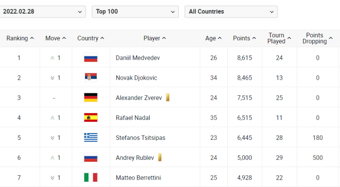Sort by Player column header
This screenshot has height=187, width=340.
tap(154, 38)
